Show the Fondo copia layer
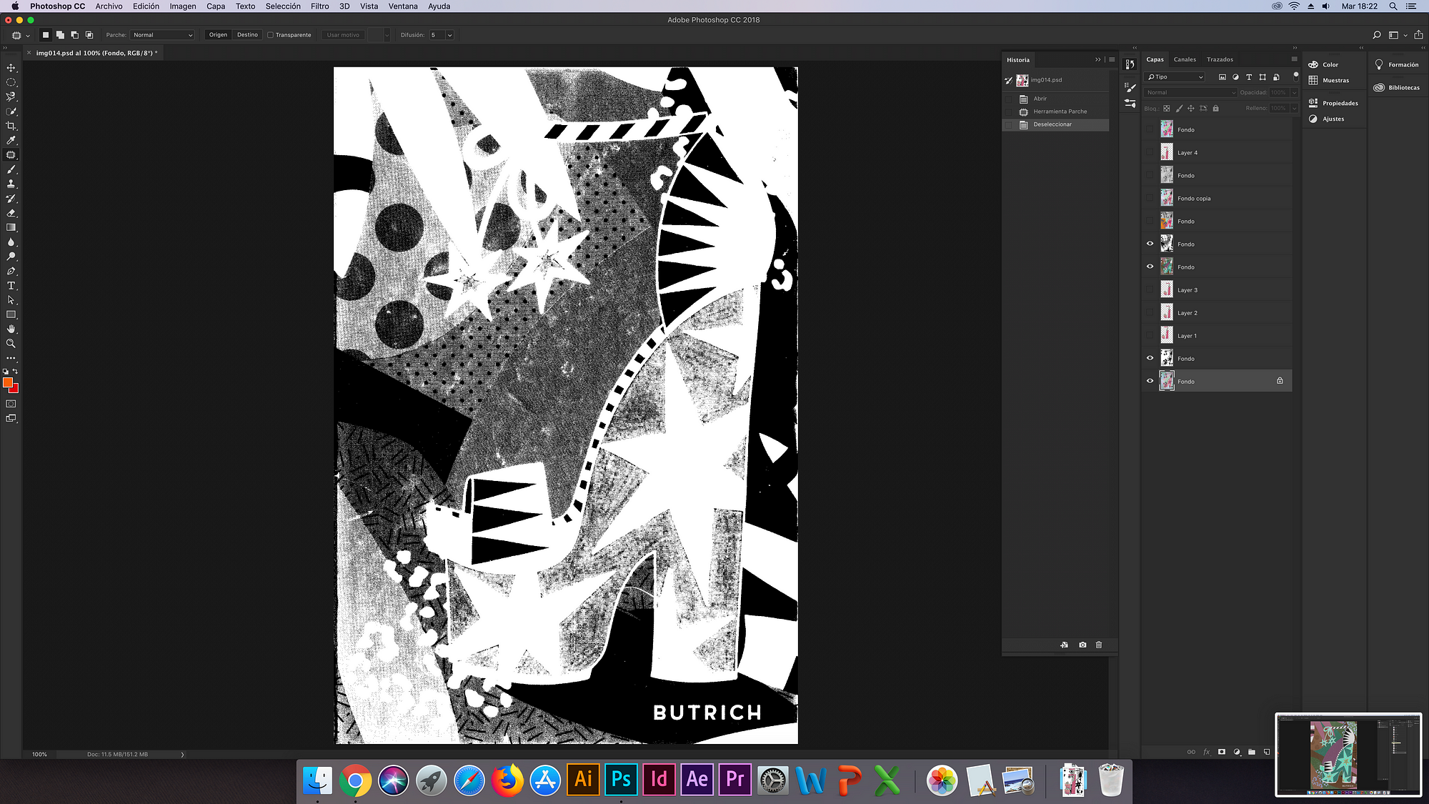 pyautogui.click(x=1150, y=198)
